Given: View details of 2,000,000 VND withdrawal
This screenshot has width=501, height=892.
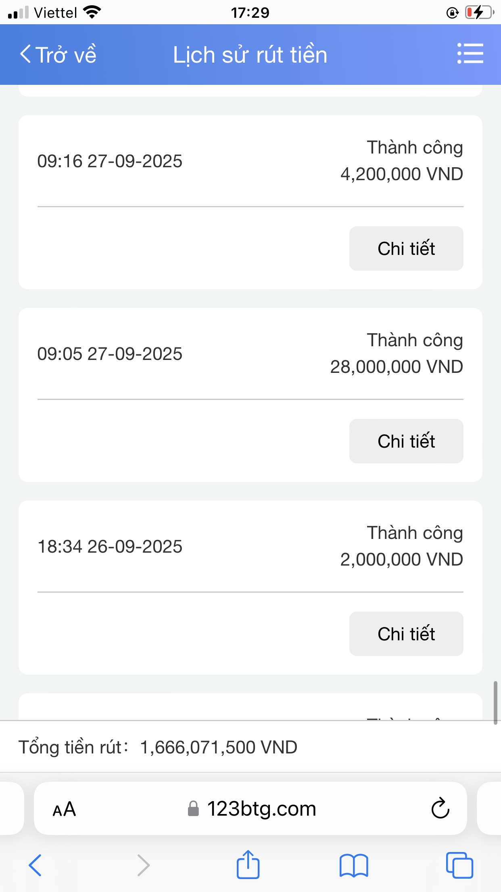Looking at the screenshot, I should click(x=406, y=634).
